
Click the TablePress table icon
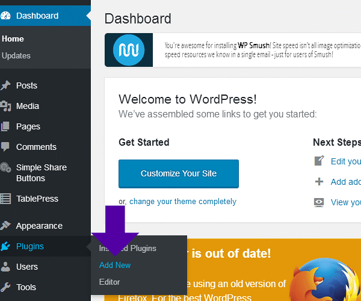(5, 199)
